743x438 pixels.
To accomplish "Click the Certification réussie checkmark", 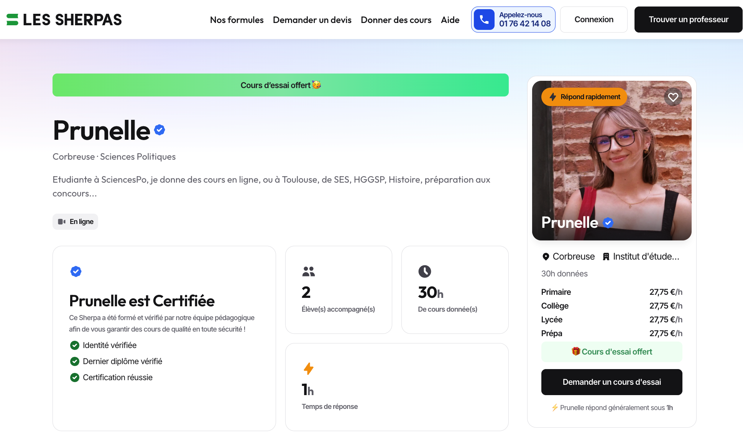I will click(x=75, y=377).
